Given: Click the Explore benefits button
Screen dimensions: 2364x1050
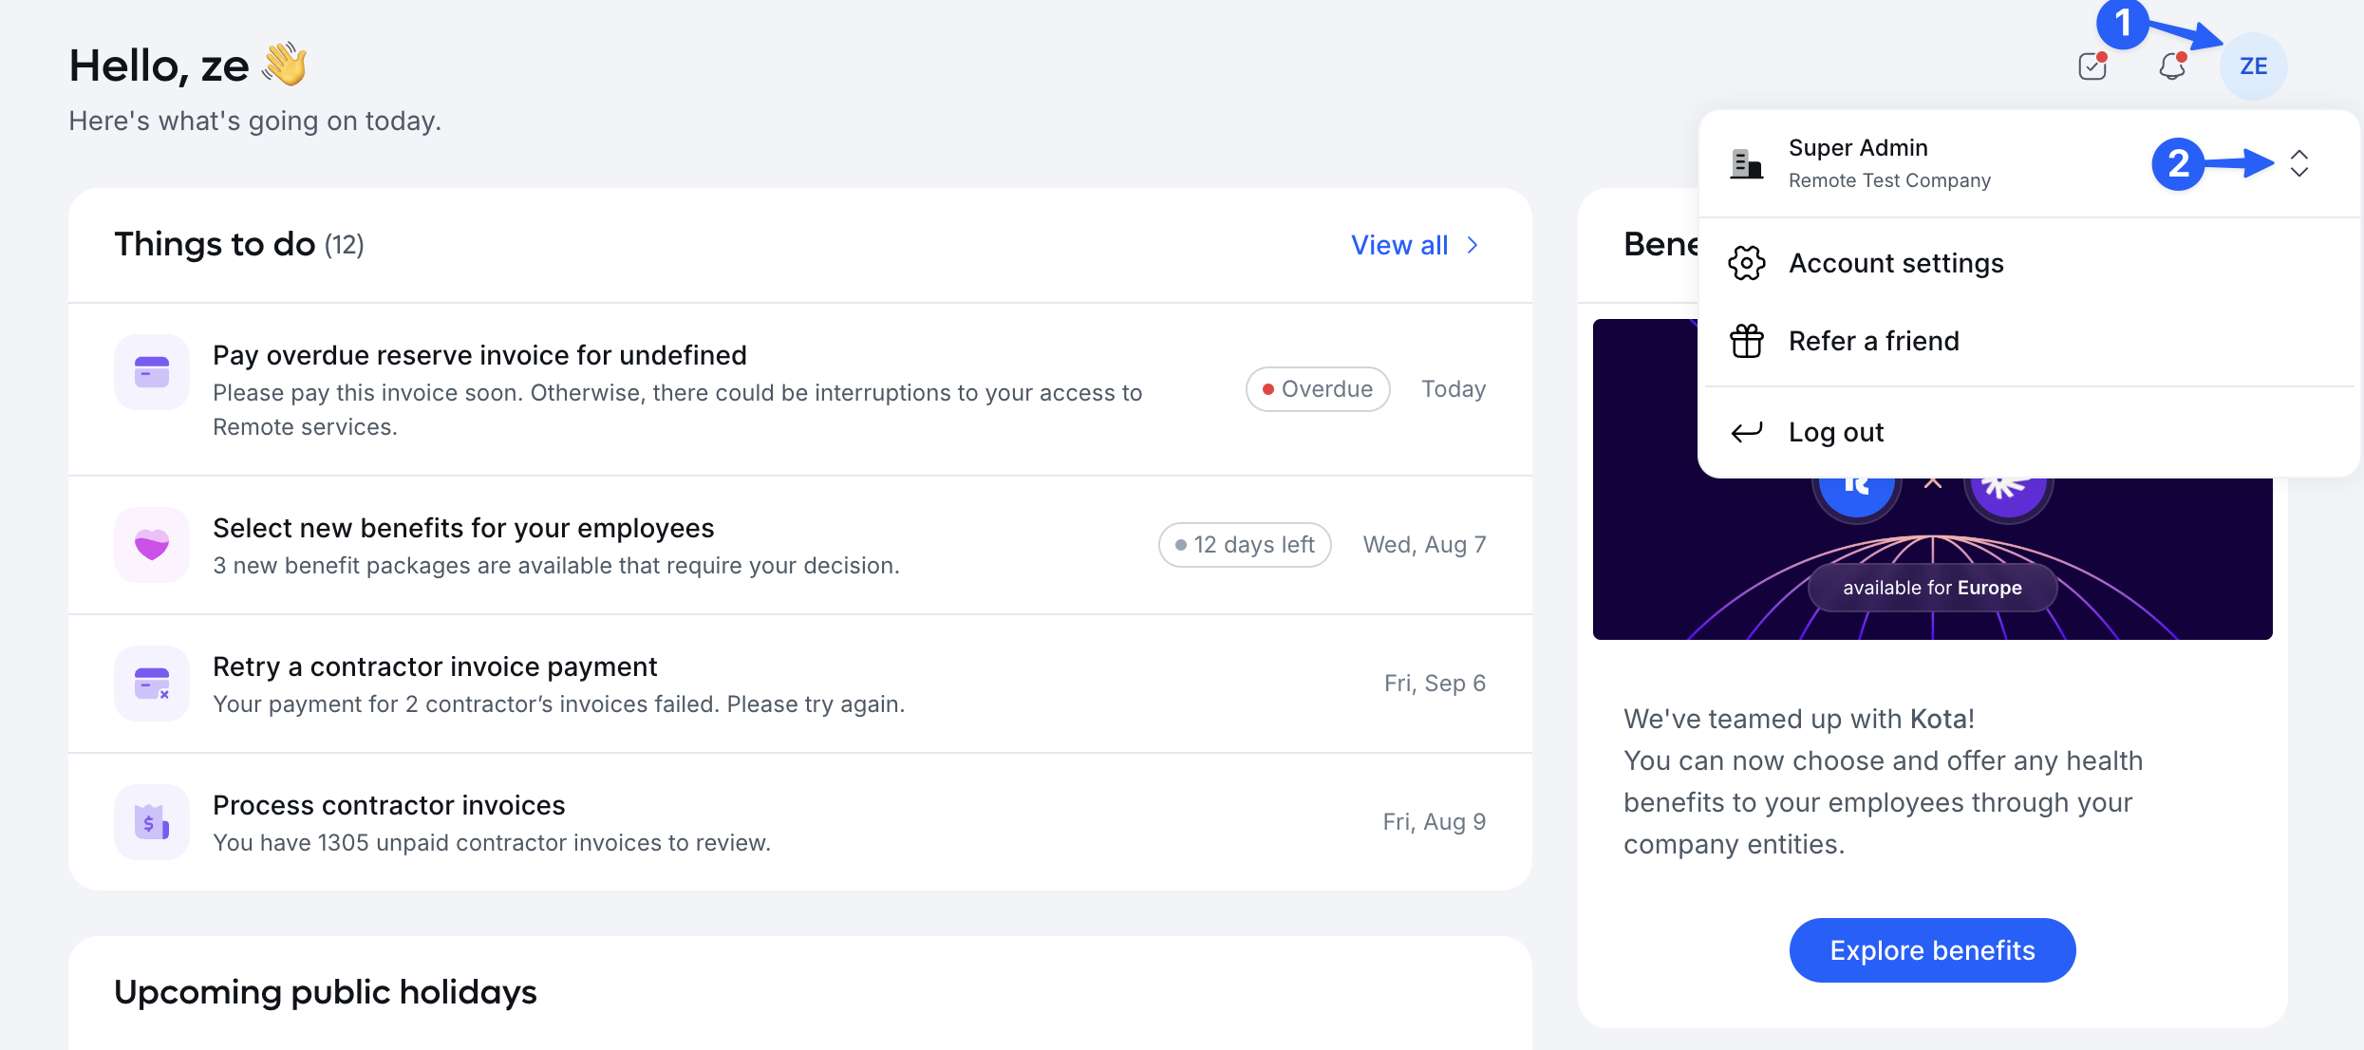Looking at the screenshot, I should coord(1932,950).
